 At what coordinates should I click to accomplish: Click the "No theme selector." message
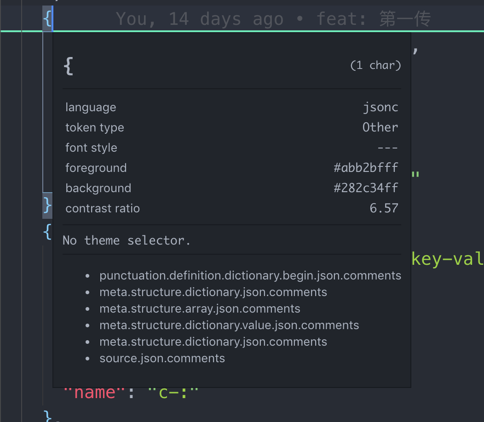point(127,240)
